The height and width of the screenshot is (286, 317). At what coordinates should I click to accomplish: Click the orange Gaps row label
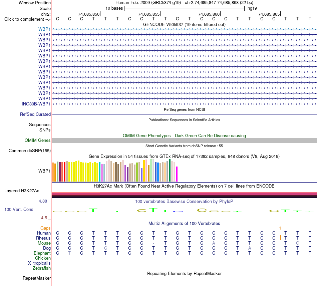tap(45, 228)
